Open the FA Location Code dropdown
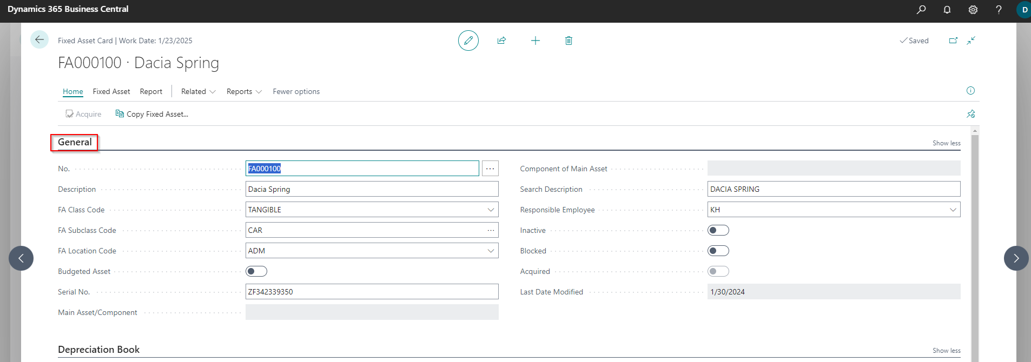 (x=491, y=251)
